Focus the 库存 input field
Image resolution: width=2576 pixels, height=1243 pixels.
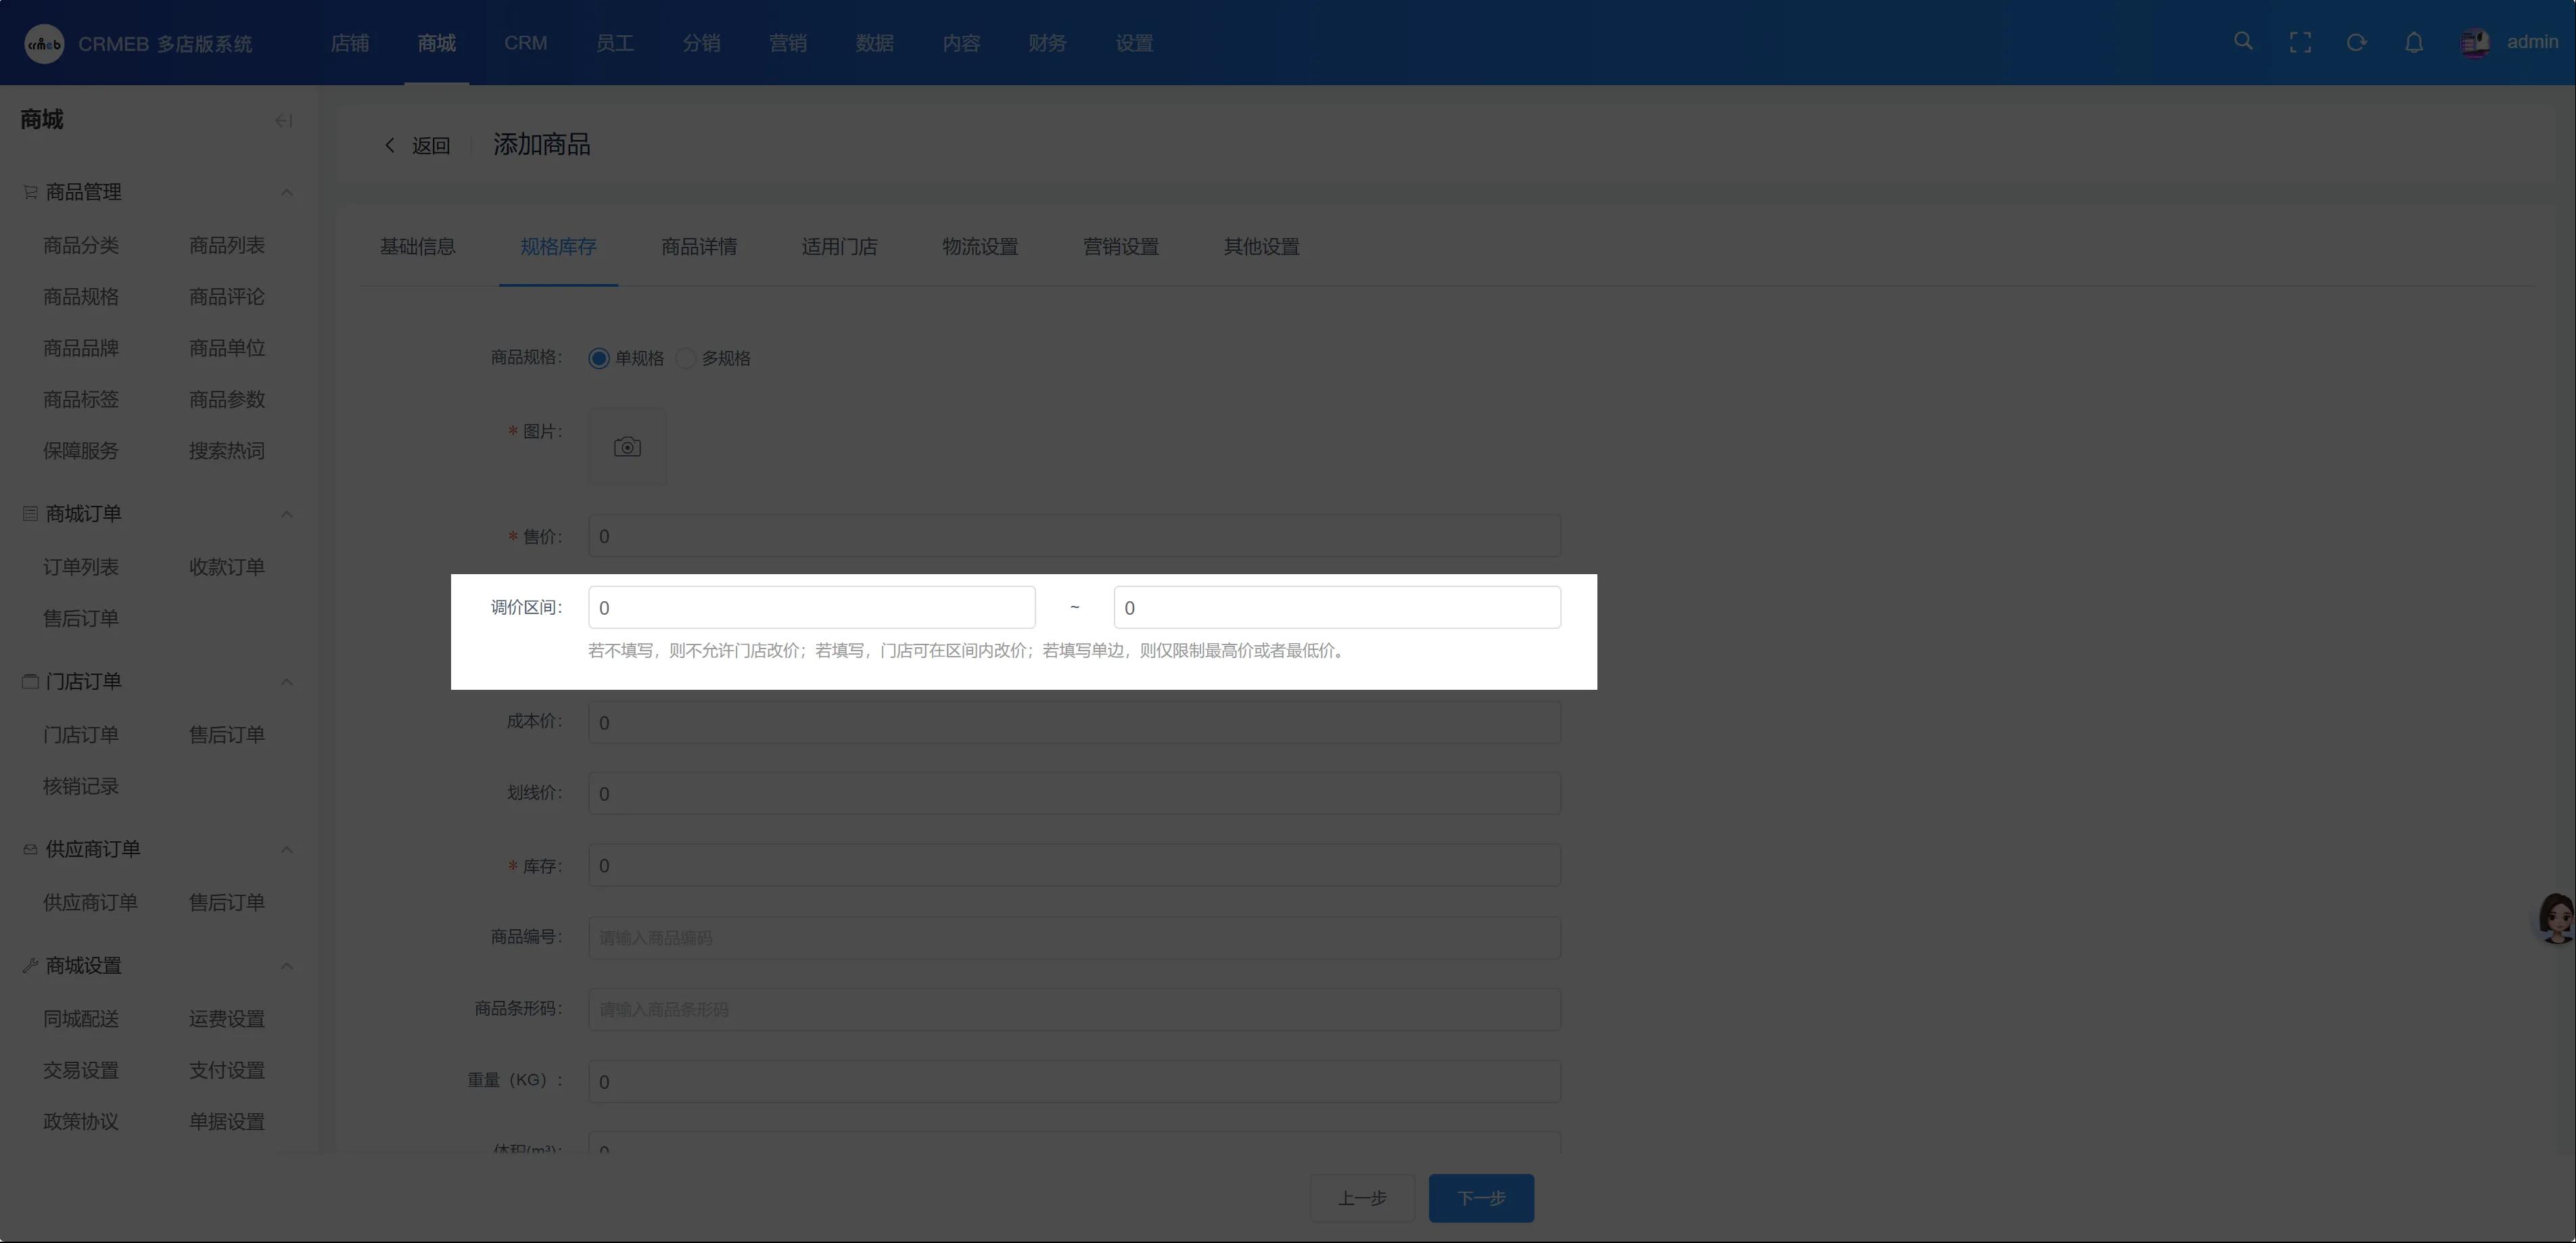click(x=1074, y=865)
